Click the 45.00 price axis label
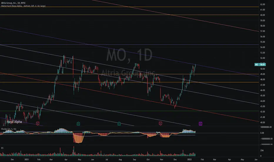Viewport: 274px width, 162px height. tap(263, 96)
